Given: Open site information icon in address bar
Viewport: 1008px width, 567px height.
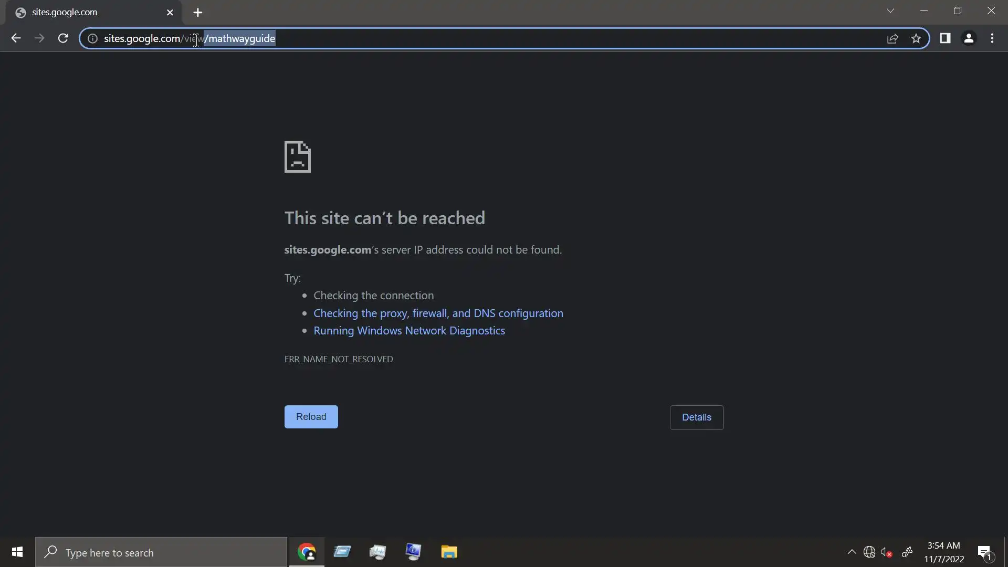Looking at the screenshot, I should (x=92, y=38).
